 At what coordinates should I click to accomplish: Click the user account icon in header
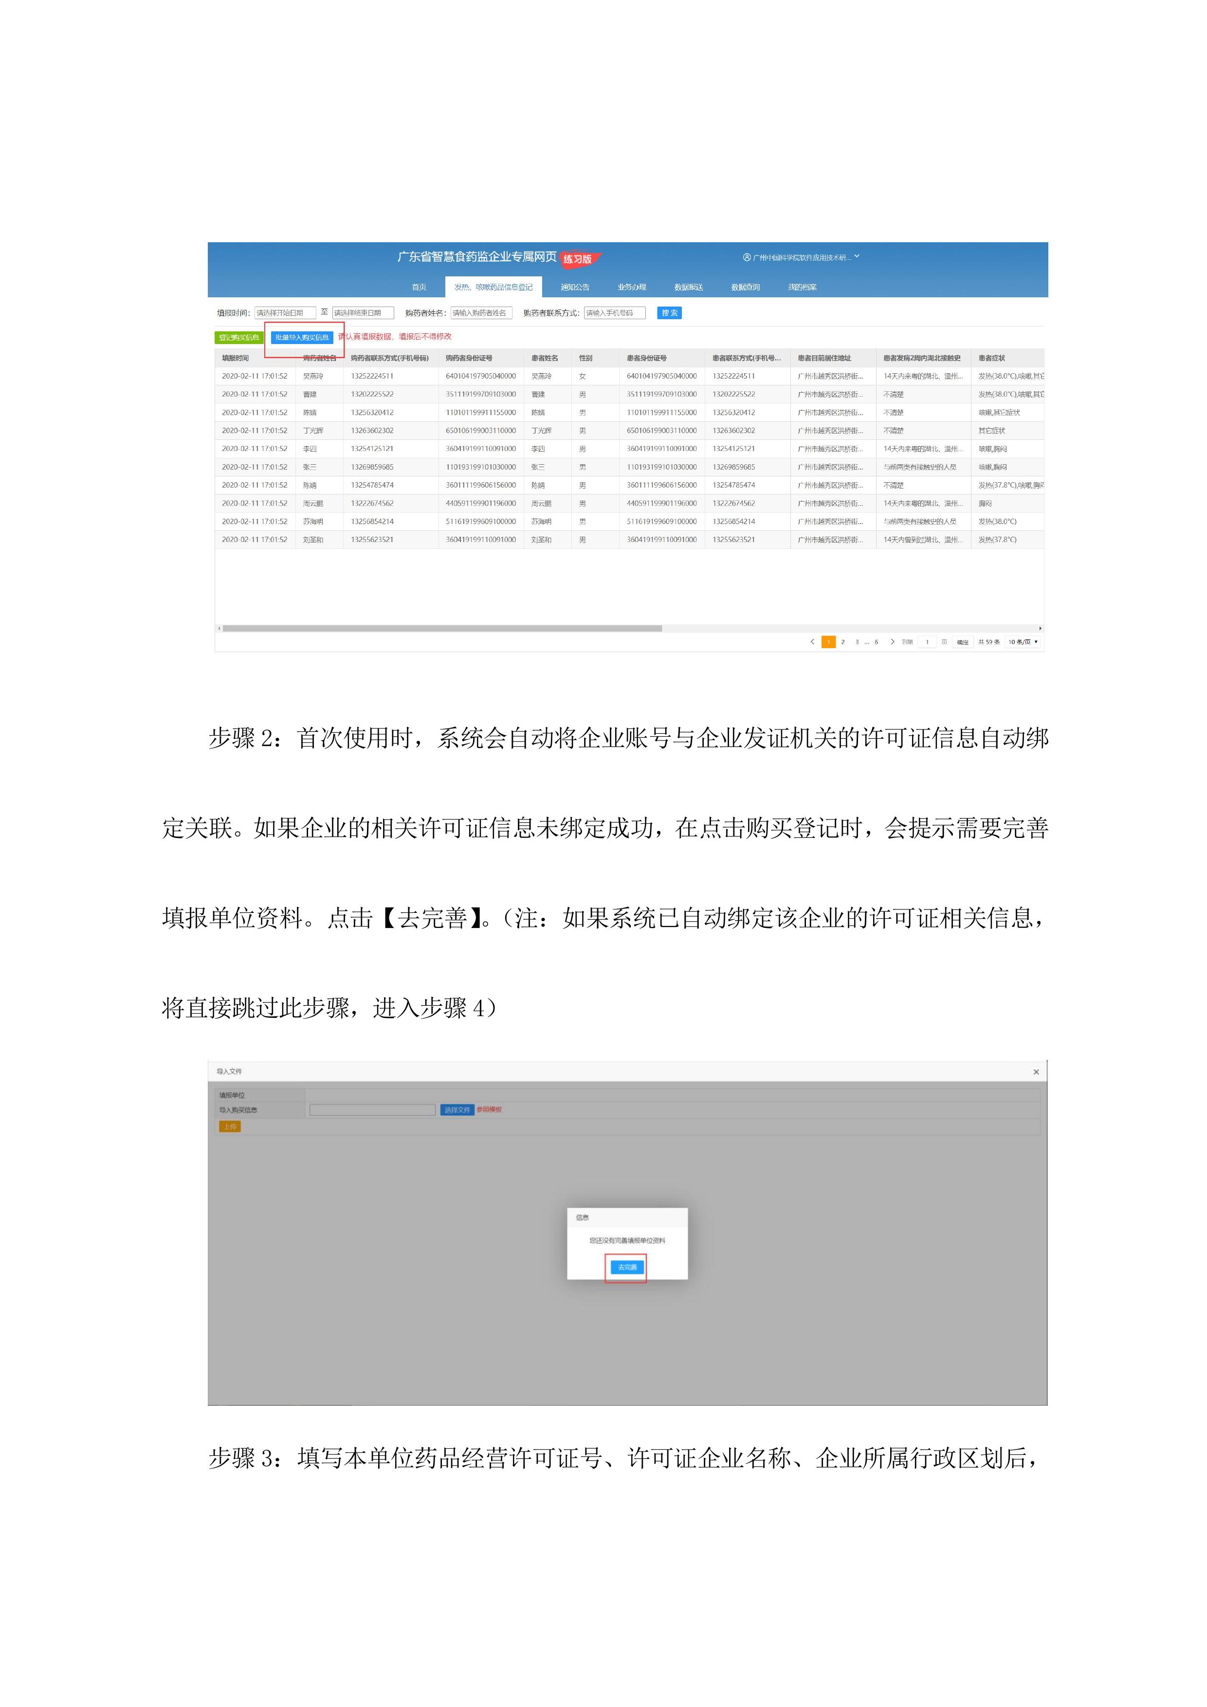click(x=747, y=257)
